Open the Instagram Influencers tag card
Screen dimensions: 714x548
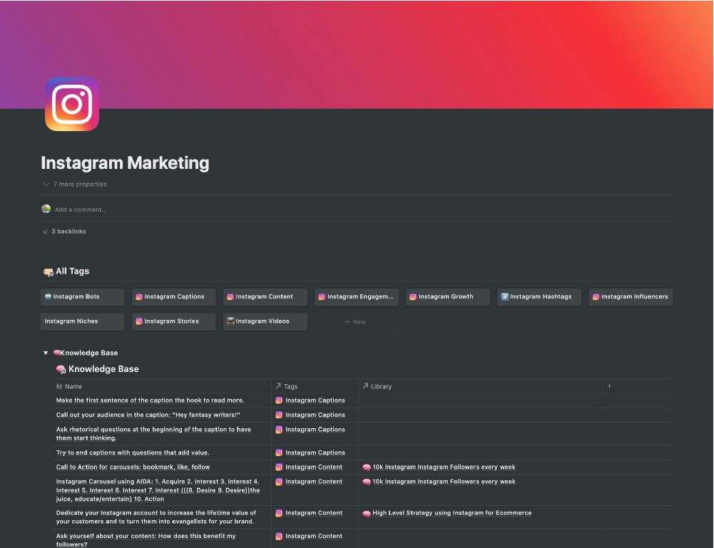point(631,296)
